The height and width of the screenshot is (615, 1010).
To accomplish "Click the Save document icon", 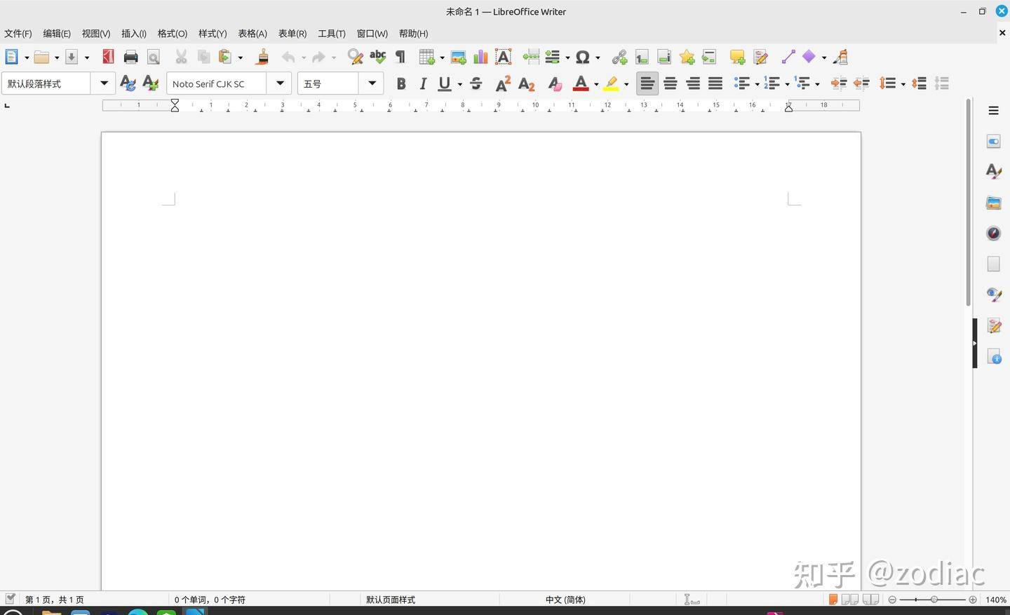I will 72,57.
